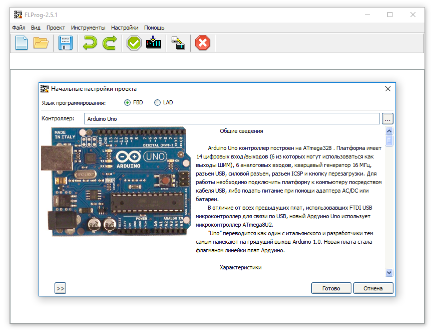Click scroll up arrow of description
Image resolution: width=433 pixels, height=331 pixels.
[389, 131]
